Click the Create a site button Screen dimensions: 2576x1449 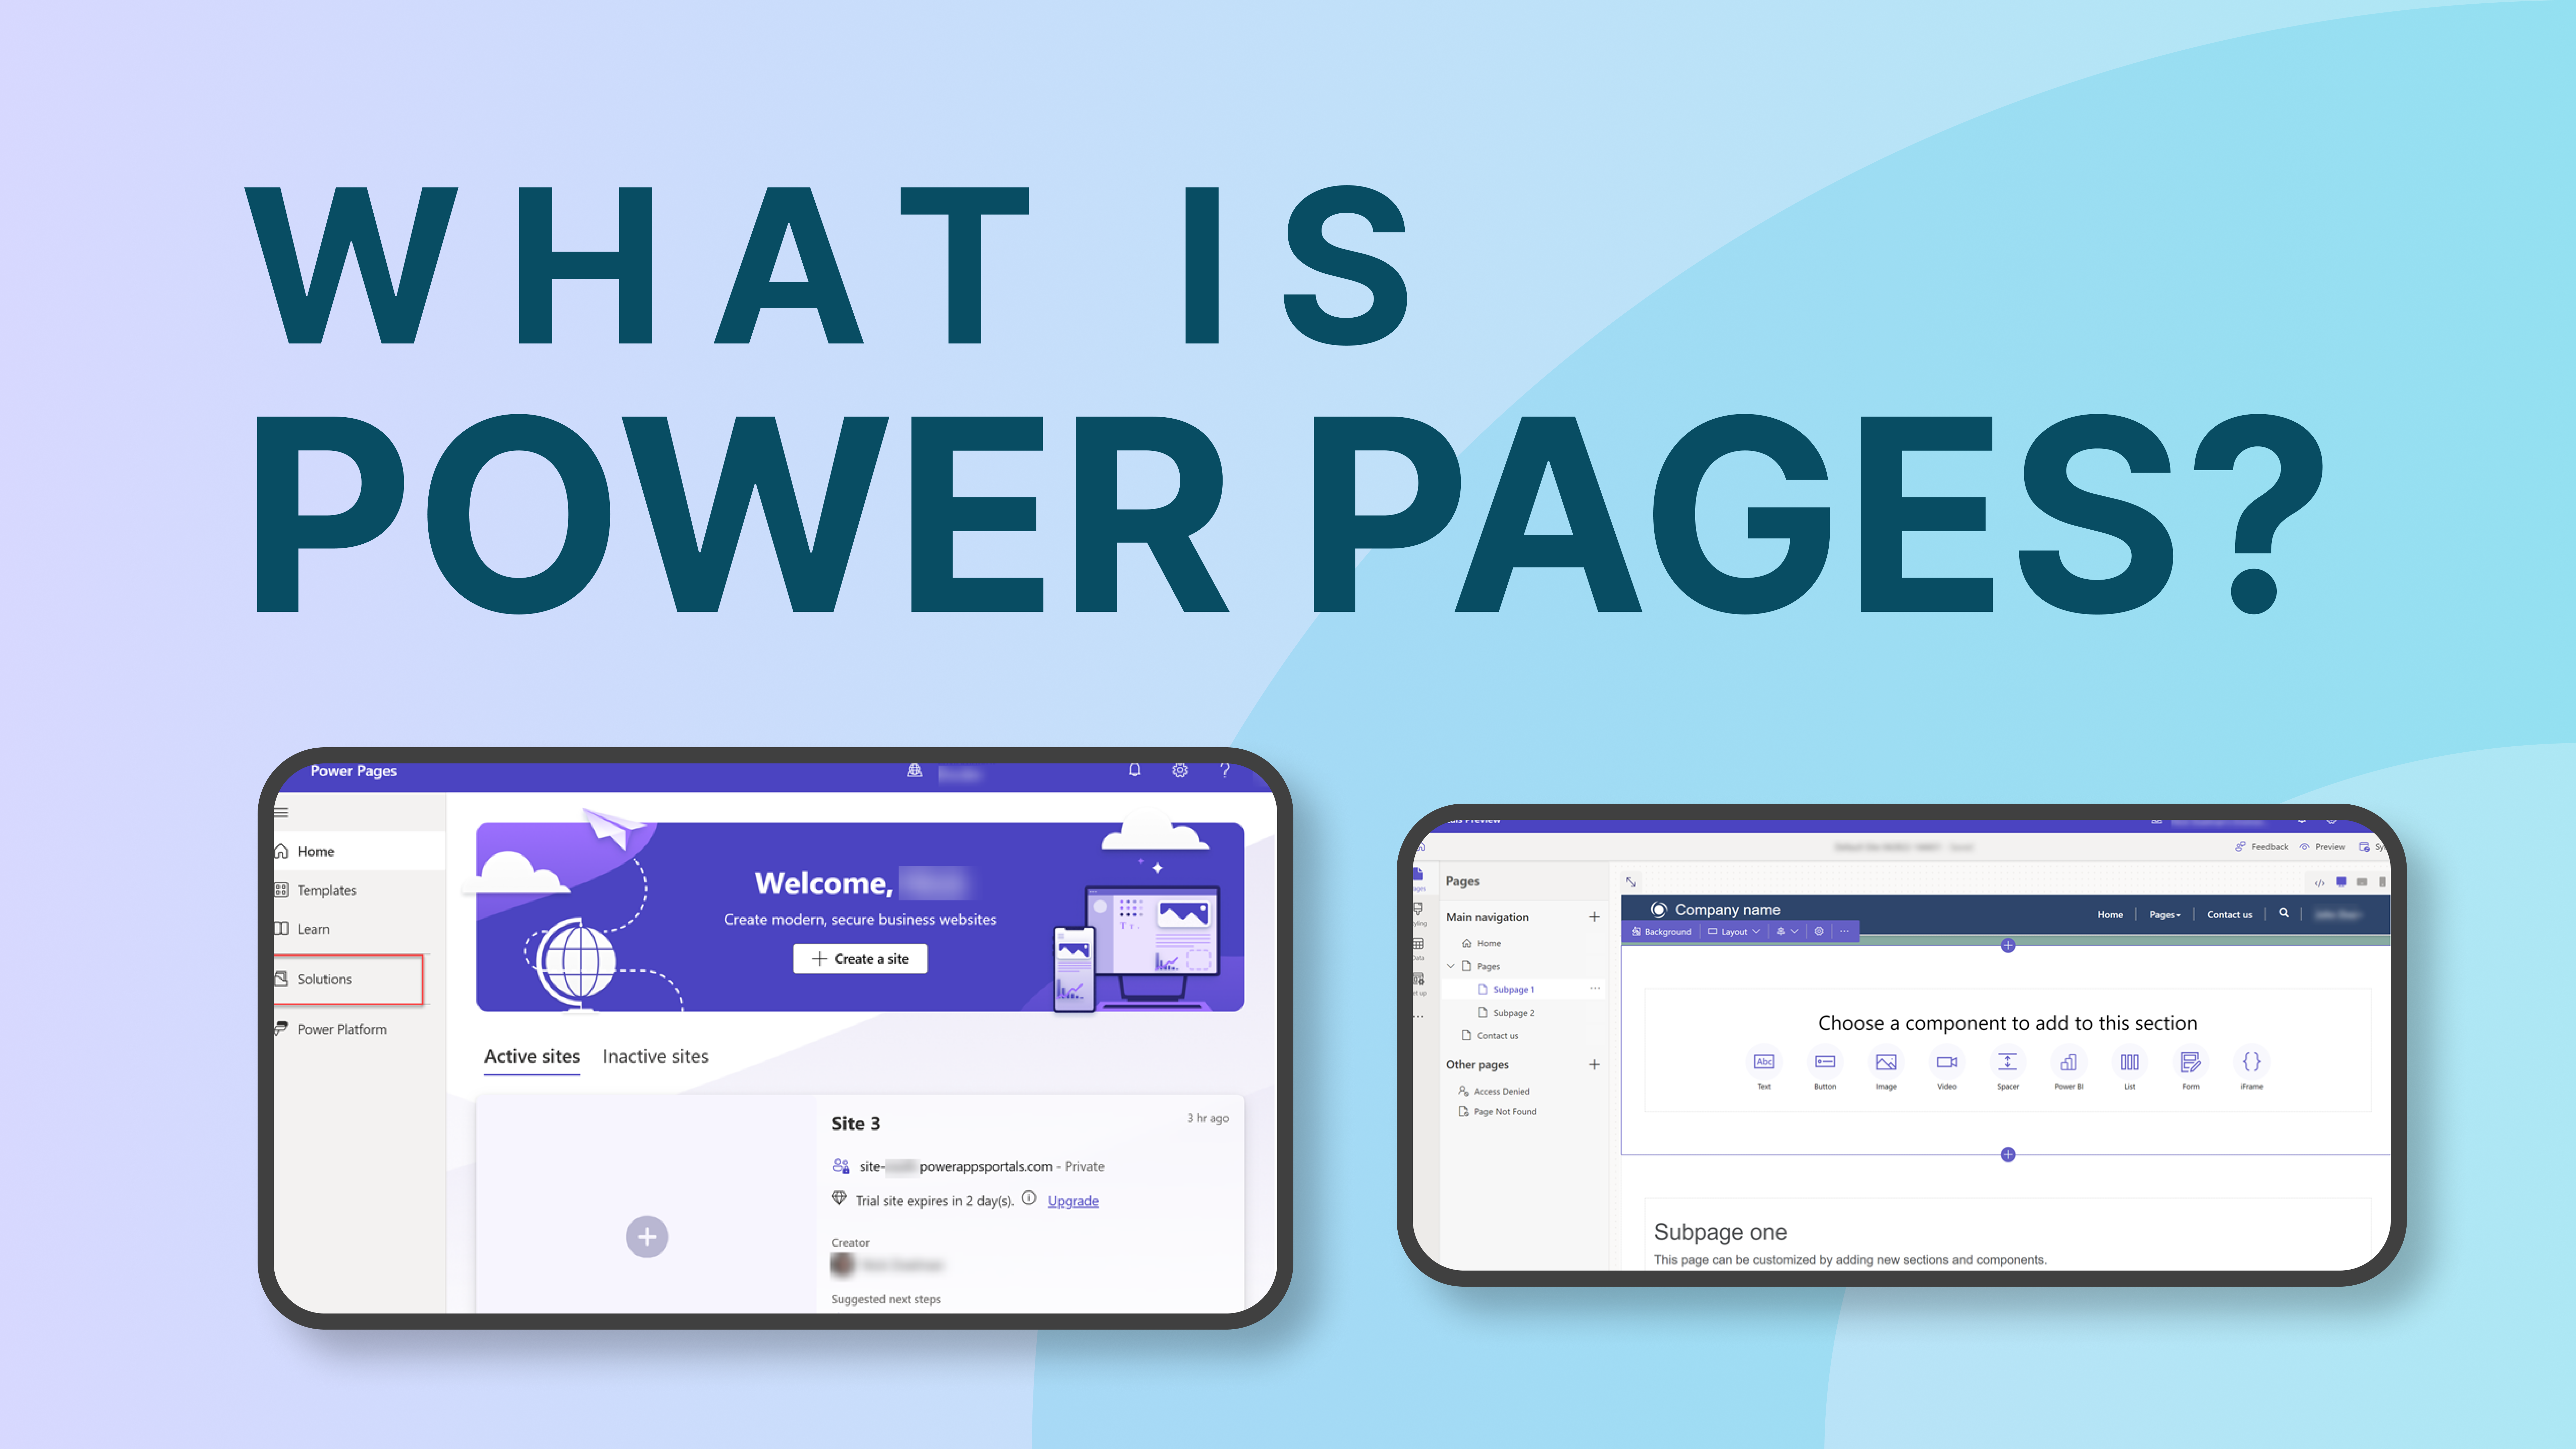[x=862, y=957]
